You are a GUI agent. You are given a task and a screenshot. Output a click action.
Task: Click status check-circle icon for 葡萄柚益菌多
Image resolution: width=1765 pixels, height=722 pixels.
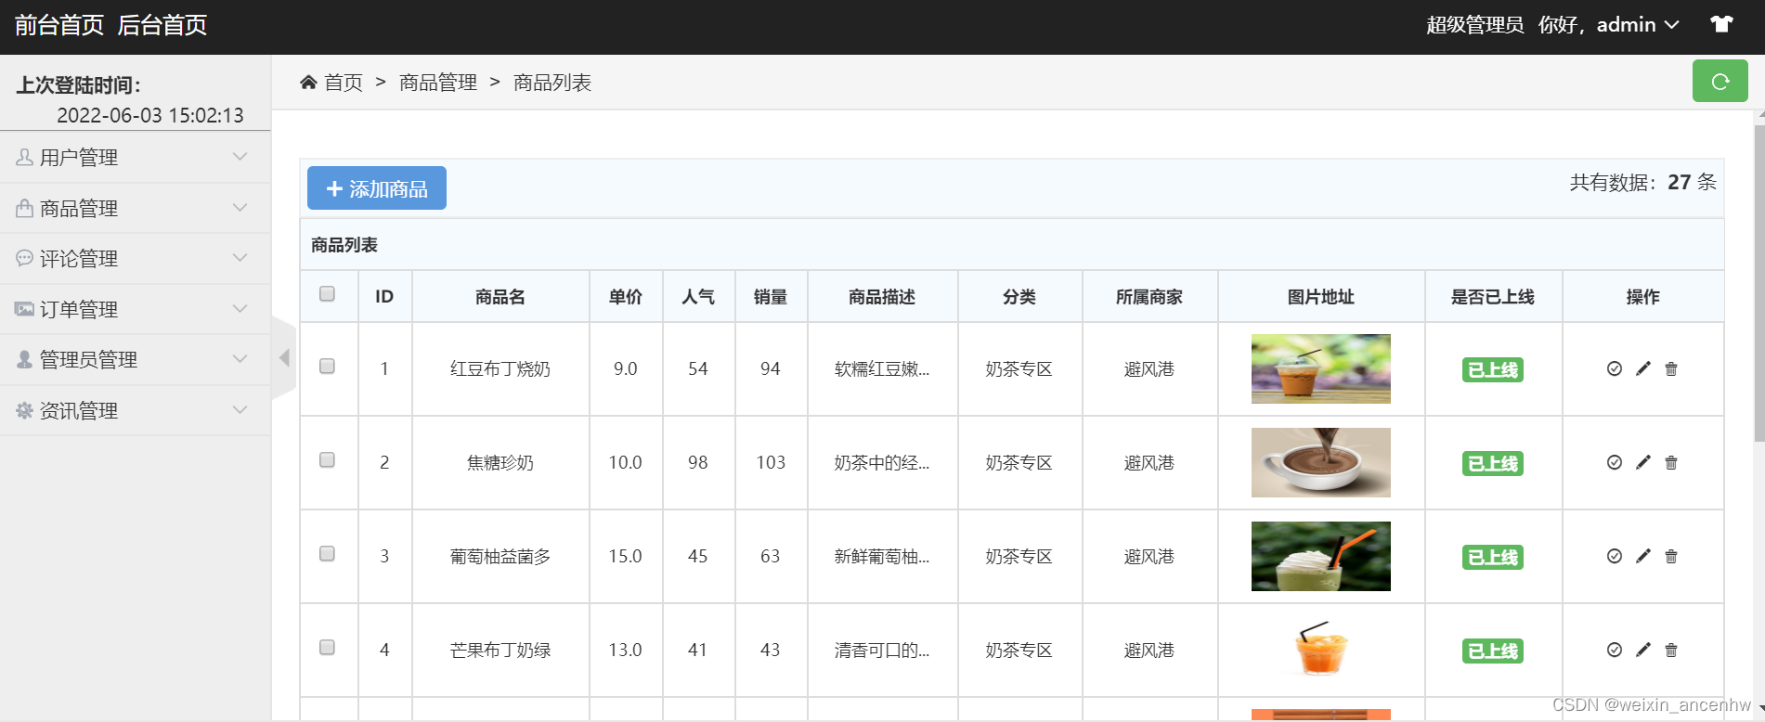[1614, 556]
